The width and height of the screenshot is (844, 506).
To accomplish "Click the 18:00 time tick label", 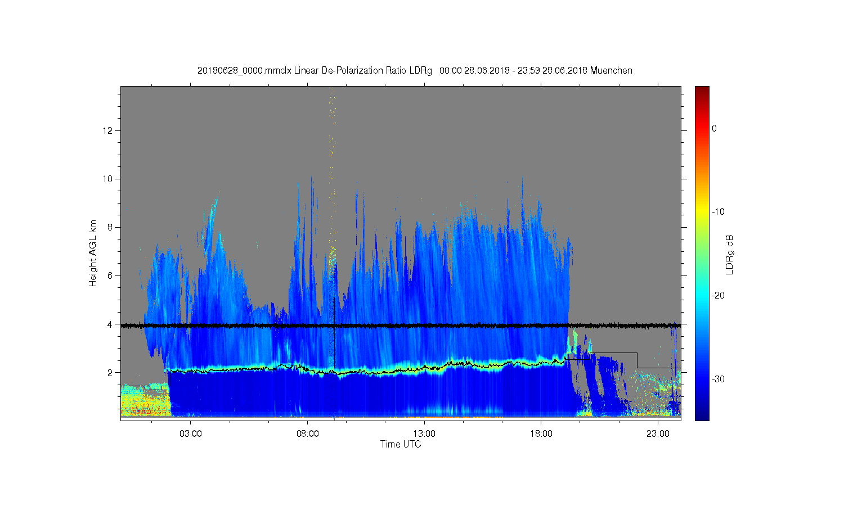I will tap(541, 434).
